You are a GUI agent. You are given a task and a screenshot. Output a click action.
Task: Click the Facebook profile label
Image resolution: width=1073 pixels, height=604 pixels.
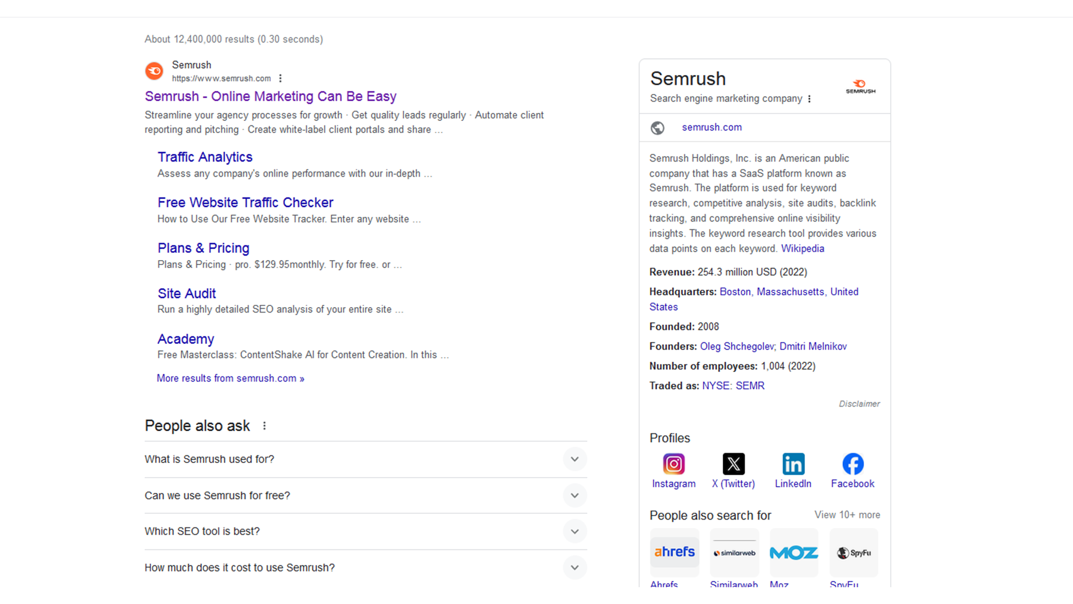point(853,484)
